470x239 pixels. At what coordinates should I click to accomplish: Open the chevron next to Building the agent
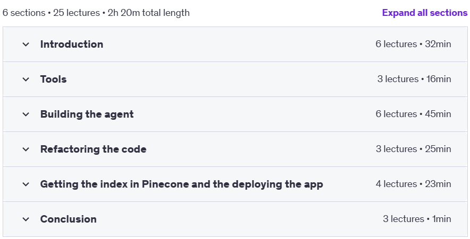point(26,114)
